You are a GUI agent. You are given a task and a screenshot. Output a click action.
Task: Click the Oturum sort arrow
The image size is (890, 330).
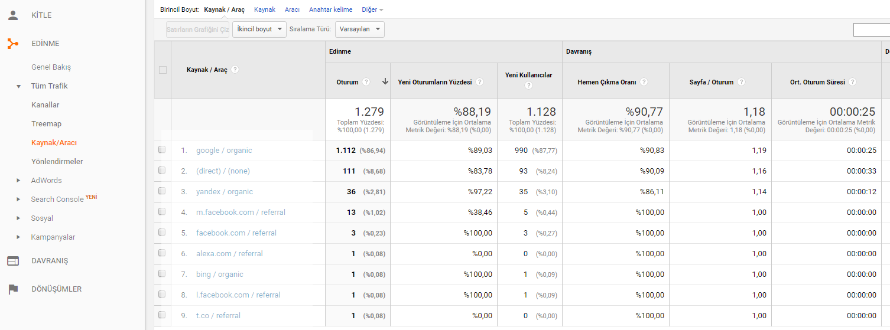pos(385,82)
